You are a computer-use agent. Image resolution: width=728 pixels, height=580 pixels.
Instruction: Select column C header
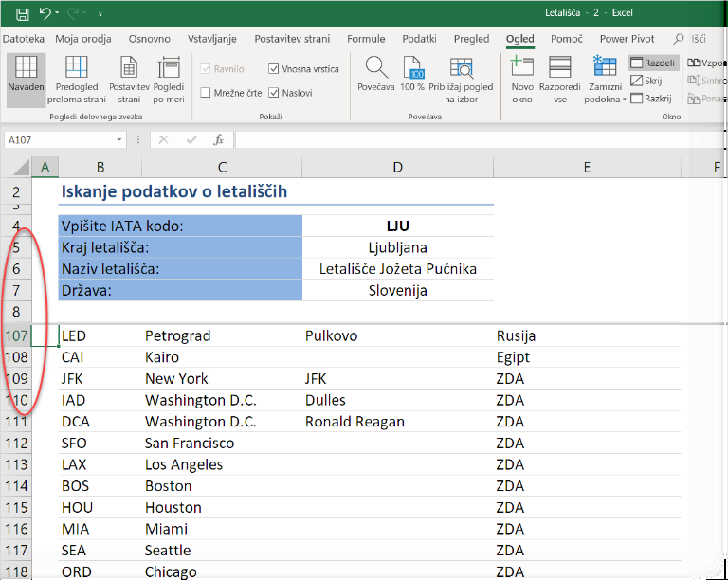(222, 168)
